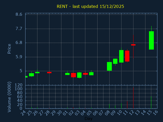Select the 8.6 price tick label
Screen dimensions: 163x122
click(x=19, y=14)
